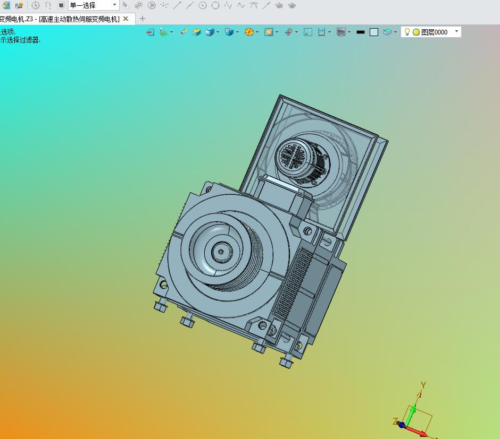
Task: Click the yellow-top box icon in view toolbar
Action: click(x=196, y=32)
